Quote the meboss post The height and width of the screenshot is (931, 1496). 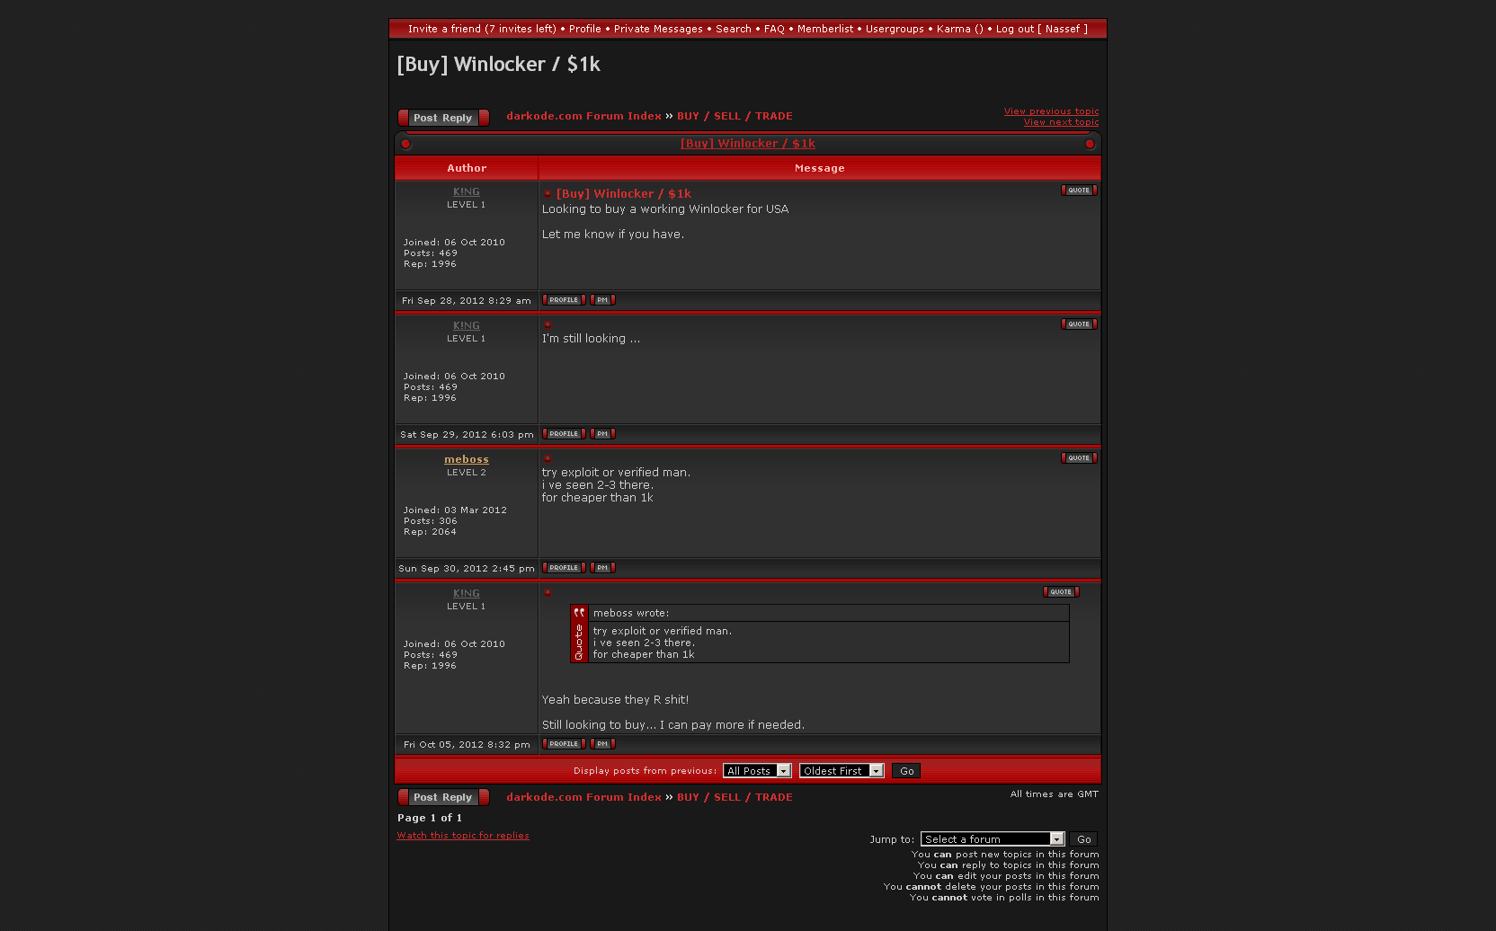tap(1078, 458)
